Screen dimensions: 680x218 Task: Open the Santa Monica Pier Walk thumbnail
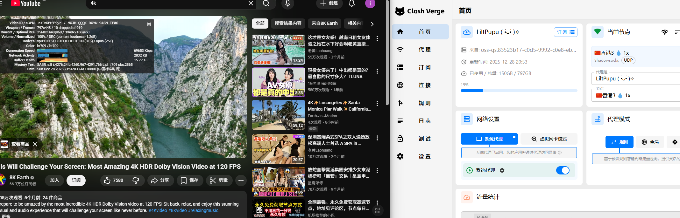(279, 115)
